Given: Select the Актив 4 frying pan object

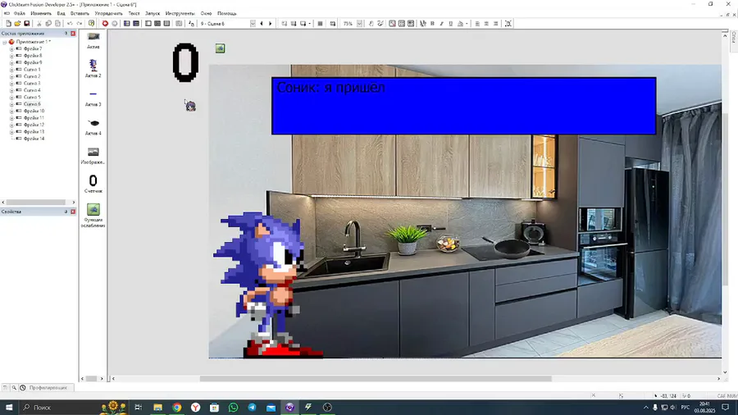Looking at the screenshot, I should 93,126.
